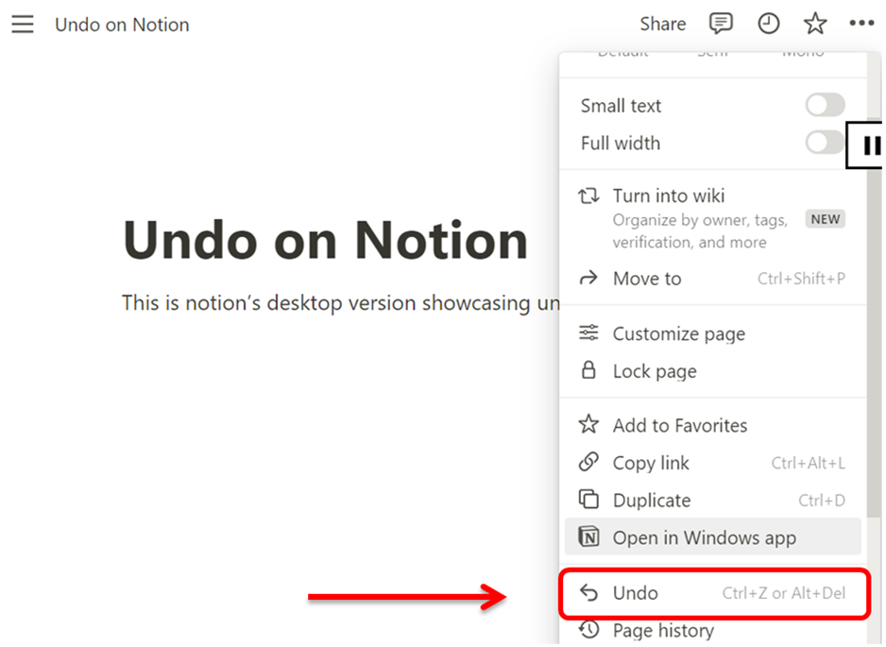This screenshot has height=647, width=886.
Task: Click the Ctrl+Z or Alt+Del shortcut text
Action: click(x=784, y=592)
